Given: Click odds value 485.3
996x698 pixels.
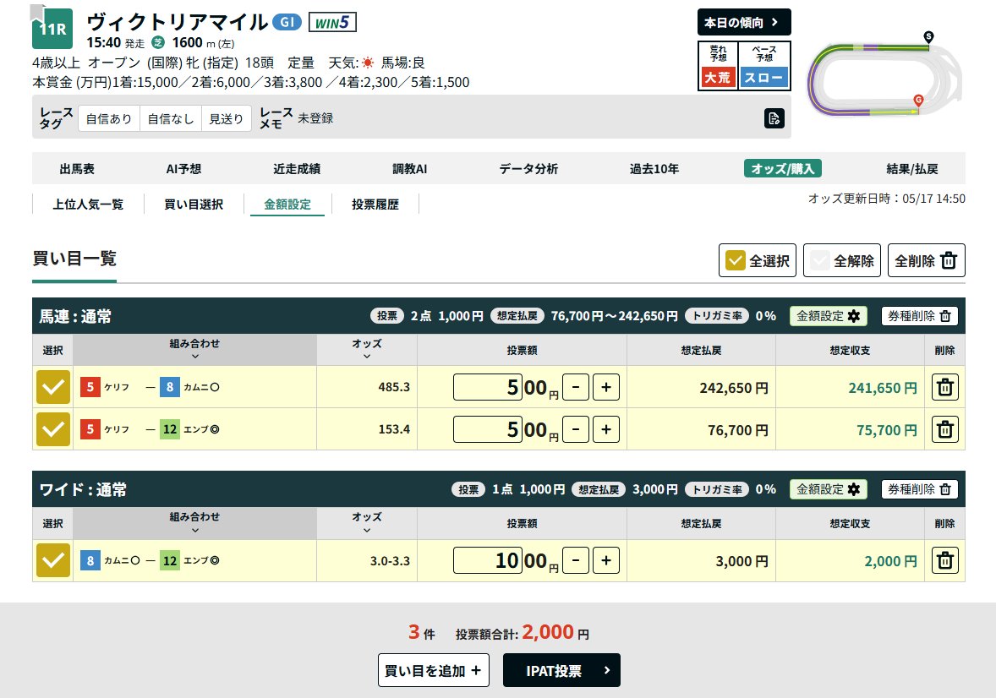Looking at the screenshot, I should pos(394,387).
